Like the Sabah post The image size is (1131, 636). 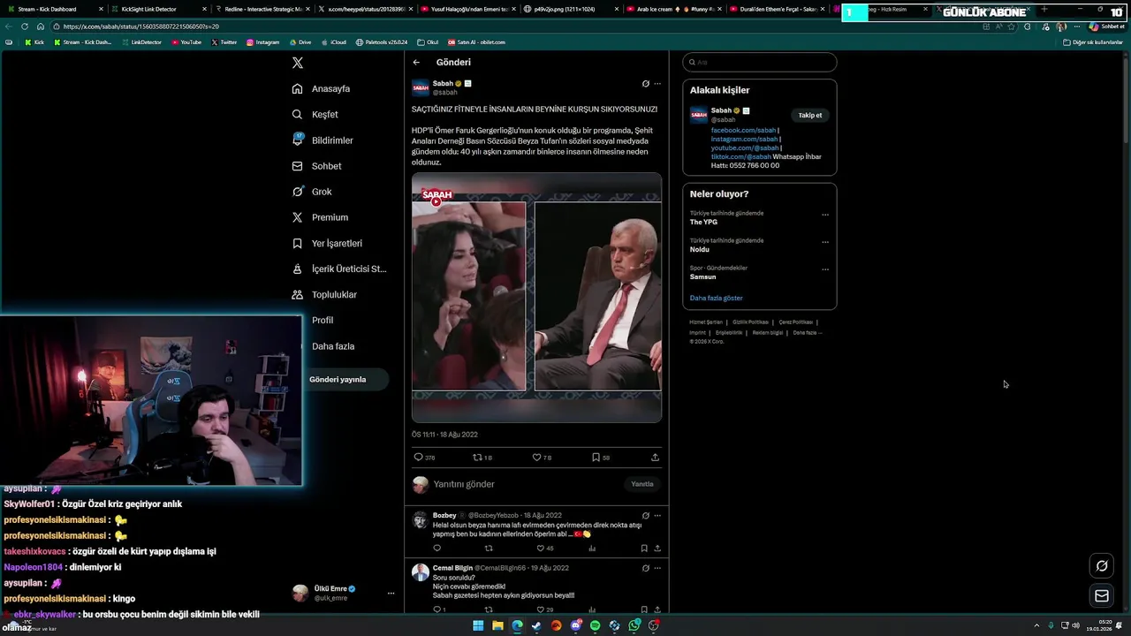[542, 458]
